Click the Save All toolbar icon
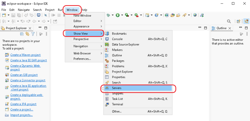Viewport: 250px width, 121px height. [x=19, y=15]
